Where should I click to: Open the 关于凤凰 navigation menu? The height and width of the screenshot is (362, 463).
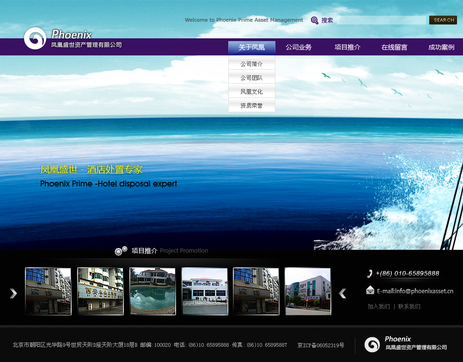[251, 48]
